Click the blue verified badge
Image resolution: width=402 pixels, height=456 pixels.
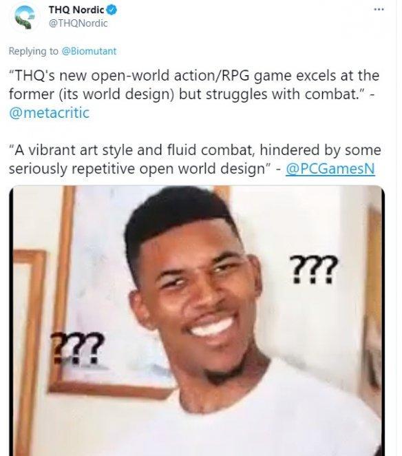pos(112,10)
